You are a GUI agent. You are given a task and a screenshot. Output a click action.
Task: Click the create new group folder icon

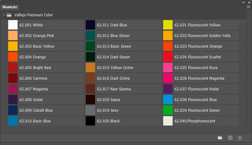click(220, 138)
